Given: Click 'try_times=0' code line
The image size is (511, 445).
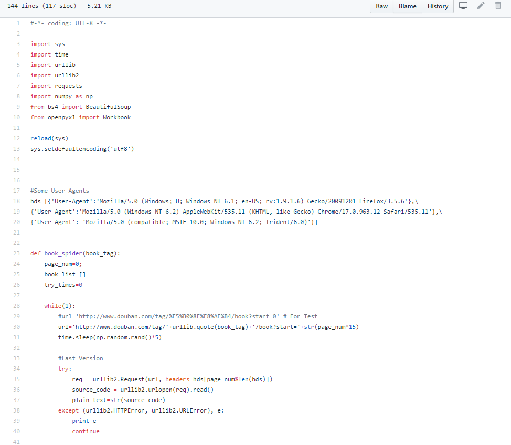Looking at the screenshot, I should pyautogui.click(x=63, y=285).
